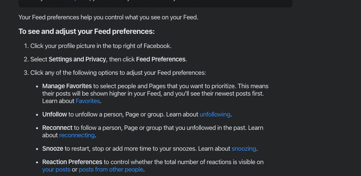Click the dark info box at top
361x176 pixels.
click(x=156, y=3)
